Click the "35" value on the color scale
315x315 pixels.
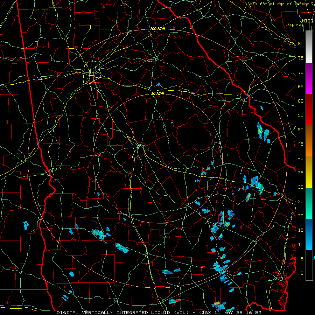pyautogui.click(x=301, y=173)
